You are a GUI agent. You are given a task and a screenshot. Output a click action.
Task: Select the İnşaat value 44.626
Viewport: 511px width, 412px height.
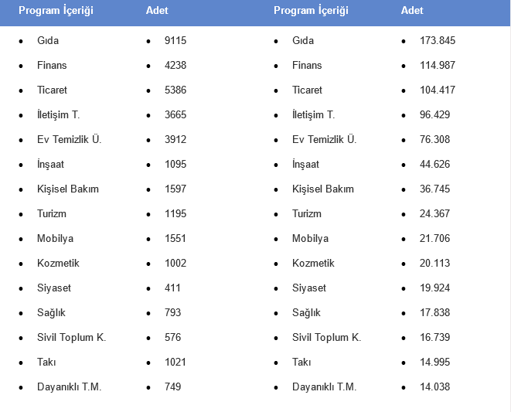click(x=435, y=164)
